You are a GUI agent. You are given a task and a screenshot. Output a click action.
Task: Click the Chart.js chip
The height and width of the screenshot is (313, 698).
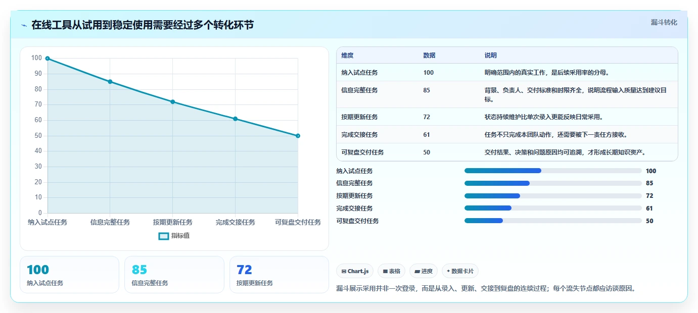pos(355,271)
